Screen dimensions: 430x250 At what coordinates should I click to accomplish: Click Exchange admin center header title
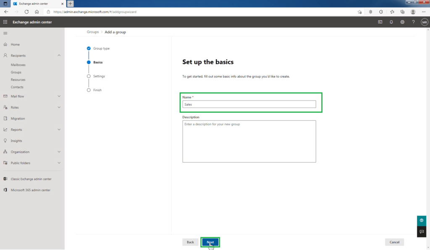pos(32,22)
